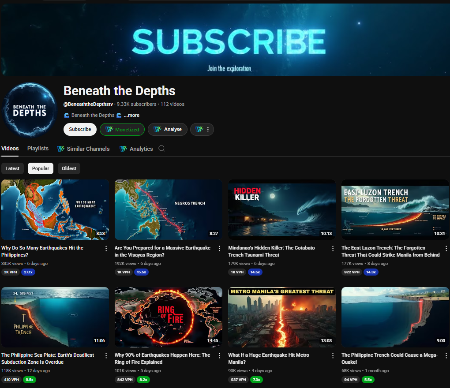
Task: Subscribe to the Beneath the Depths channel
Action: pyautogui.click(x=80, y=129)
